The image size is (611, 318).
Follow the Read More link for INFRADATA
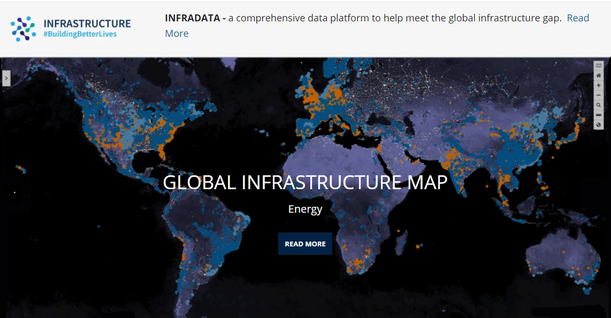pyautogui.click(x=578, y=18)
